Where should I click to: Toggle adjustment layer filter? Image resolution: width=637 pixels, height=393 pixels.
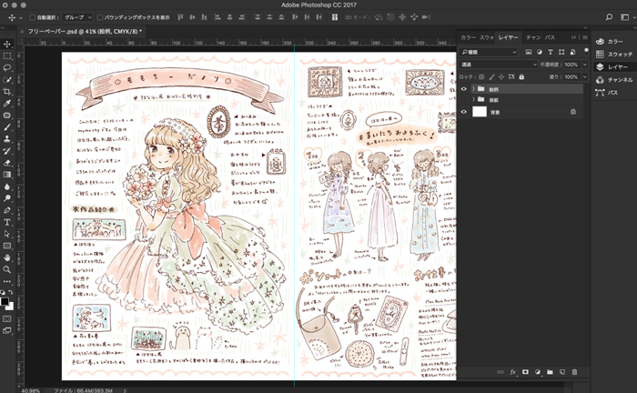539,52
